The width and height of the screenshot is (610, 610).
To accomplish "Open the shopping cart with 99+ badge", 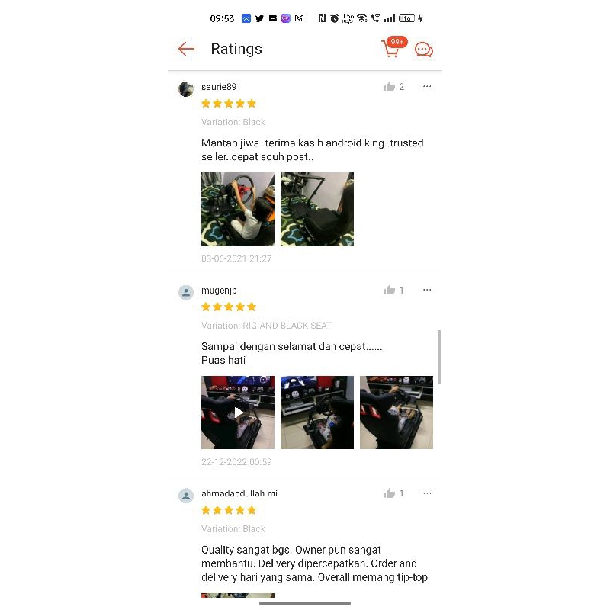I will 393,47.
